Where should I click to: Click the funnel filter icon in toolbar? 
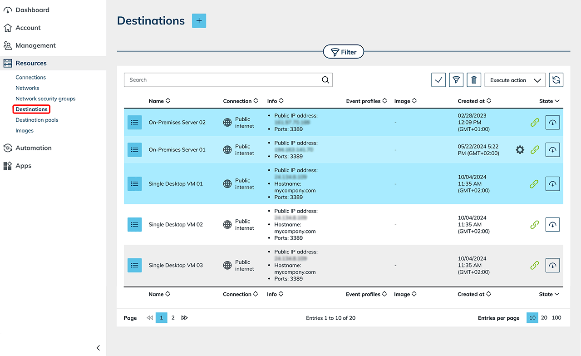pos(456,80)
